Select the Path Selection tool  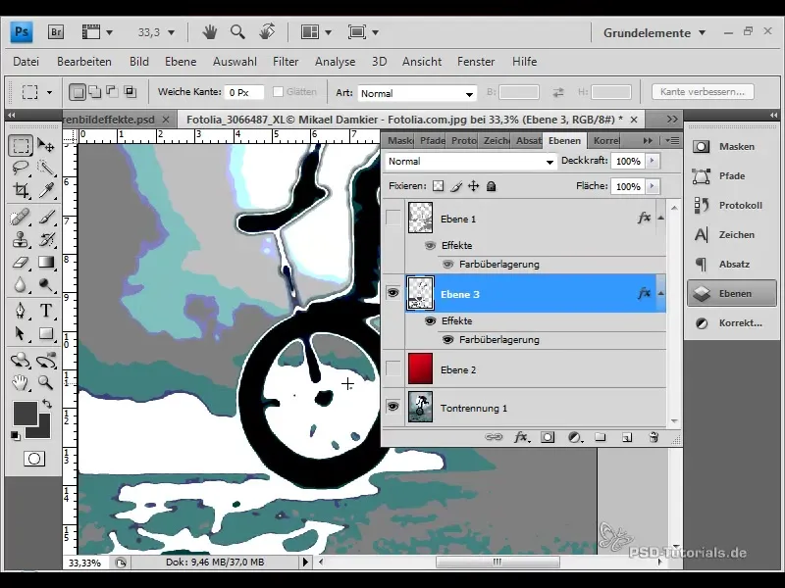tap(21, 333)
